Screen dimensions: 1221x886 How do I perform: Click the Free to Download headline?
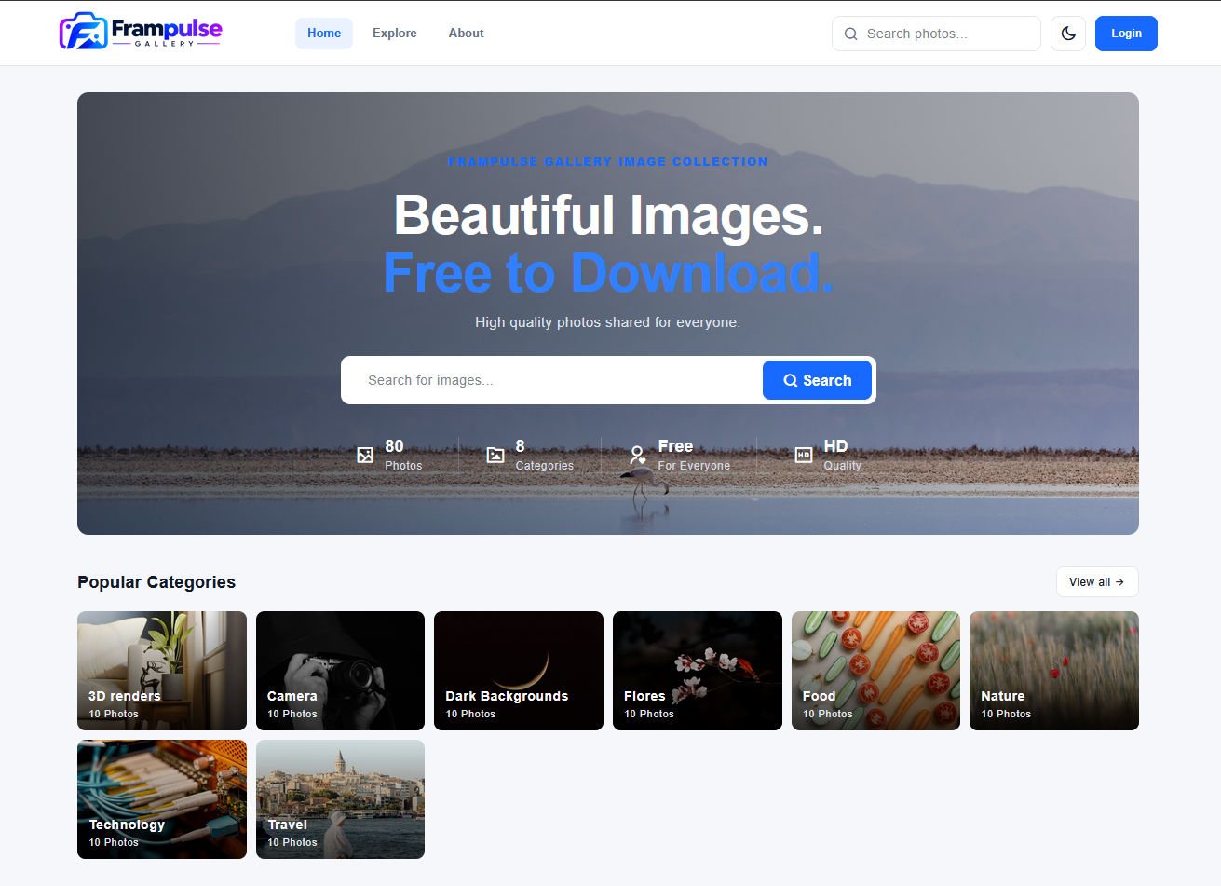pyautogui.click(x=608, y=273)
